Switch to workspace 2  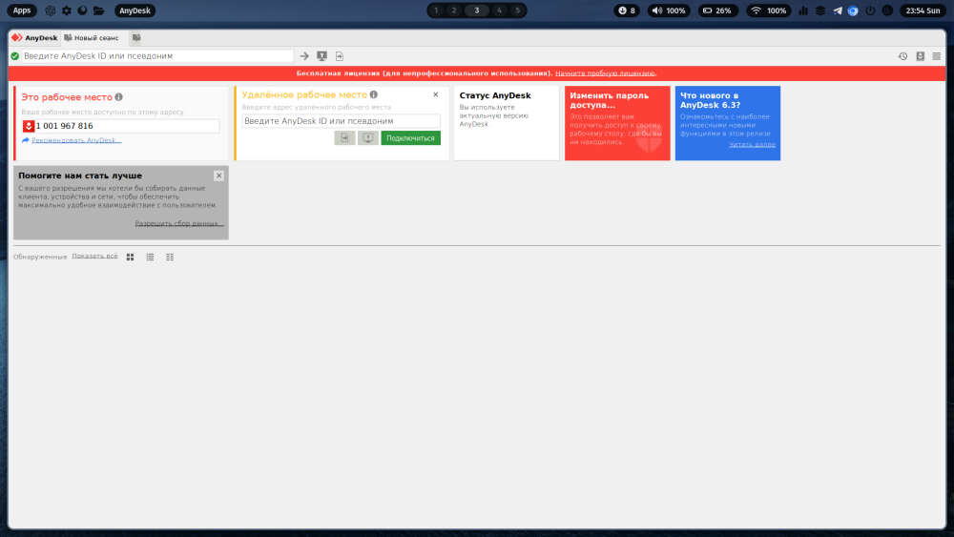(x=454, y=10)
